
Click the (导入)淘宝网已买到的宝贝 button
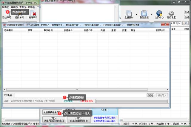click(54, 120)
